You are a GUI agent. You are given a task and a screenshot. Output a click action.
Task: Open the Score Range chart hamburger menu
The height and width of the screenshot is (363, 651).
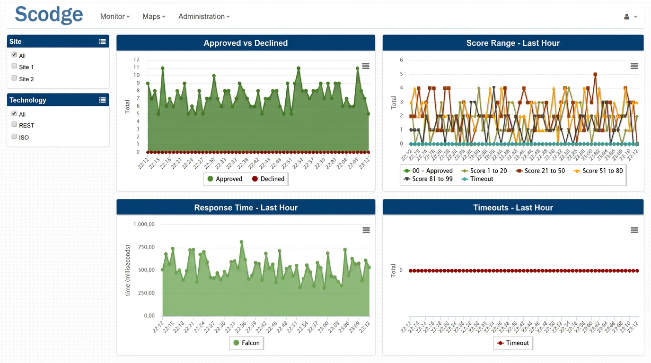634,66
